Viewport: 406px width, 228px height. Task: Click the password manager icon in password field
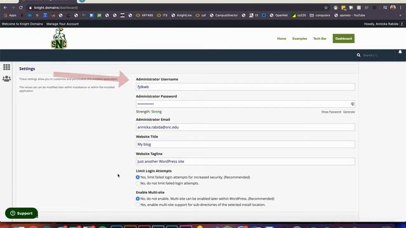click(x=353, y=104)
